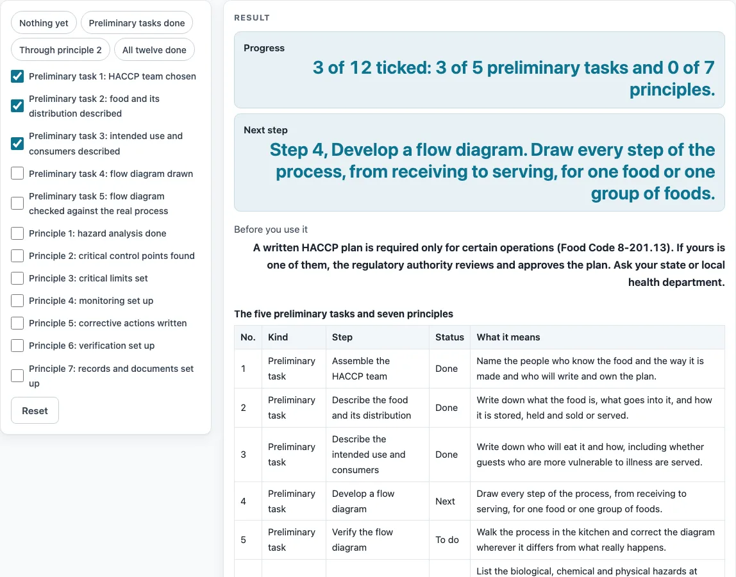Check Principle 2 critical control points found

[x=17, y=256]
